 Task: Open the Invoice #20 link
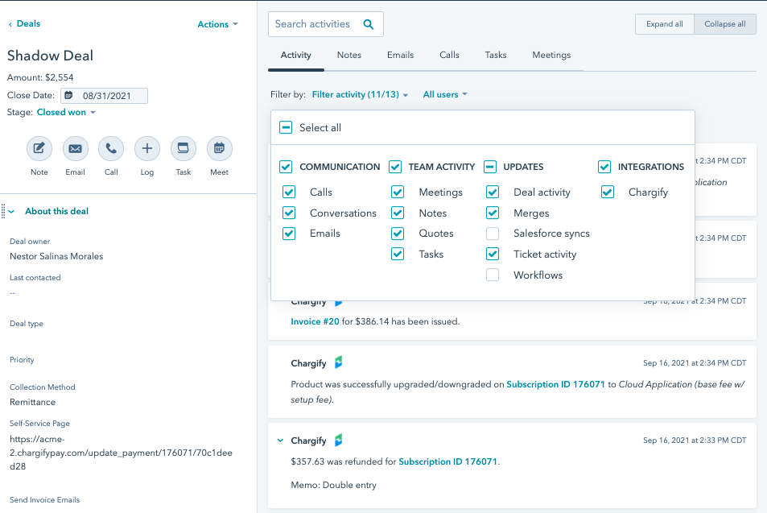312,321
